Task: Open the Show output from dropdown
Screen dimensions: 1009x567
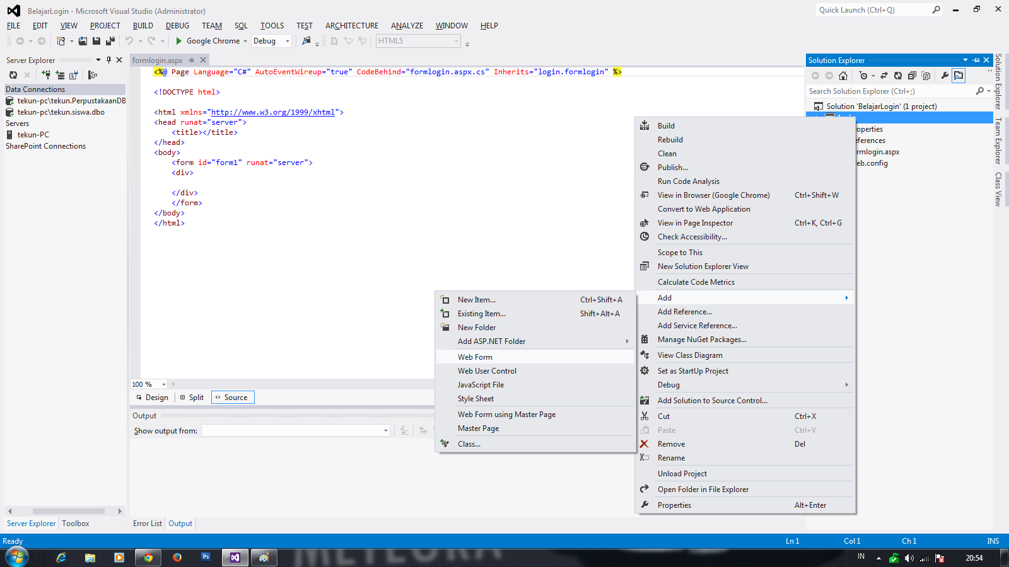Action: [385, 430]
